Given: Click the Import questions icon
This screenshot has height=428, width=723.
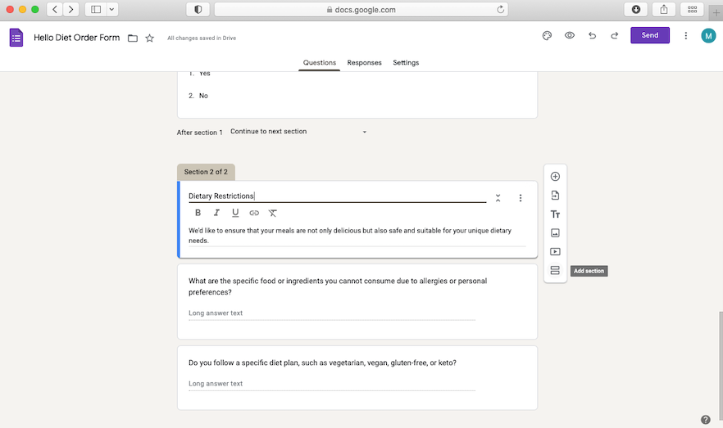Looking at the screenshot, I should coord(555,196).
